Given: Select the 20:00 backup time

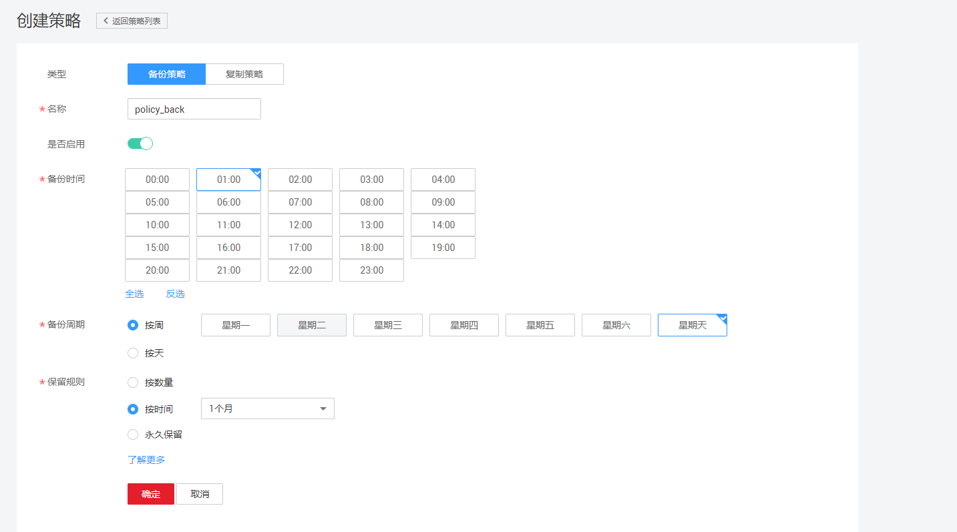Looking at the screenshot, I should tap(157, 270).
